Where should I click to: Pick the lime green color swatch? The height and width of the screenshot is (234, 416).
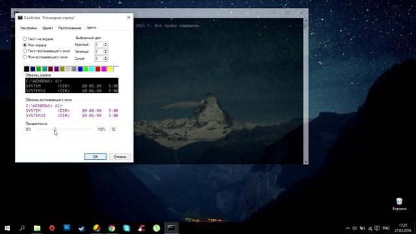coord(86,69)
